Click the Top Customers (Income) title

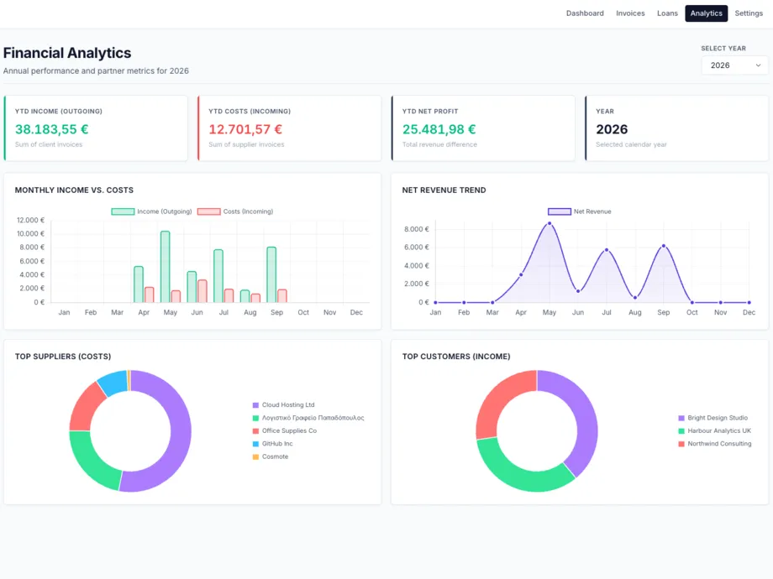pyautogui.click(x=456, y=357)
